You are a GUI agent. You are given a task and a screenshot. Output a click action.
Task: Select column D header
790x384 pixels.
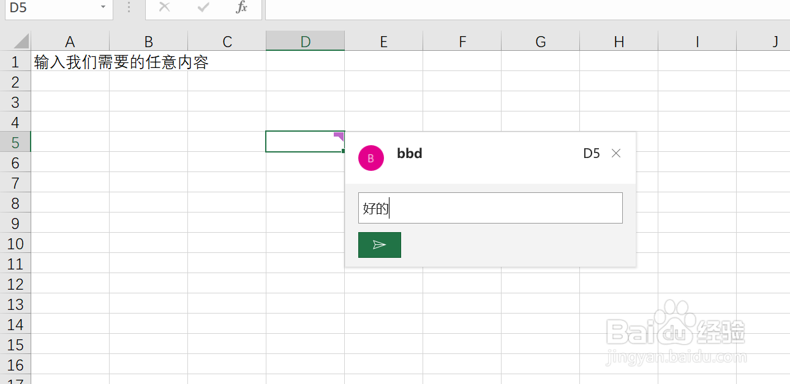click(305, 42)
